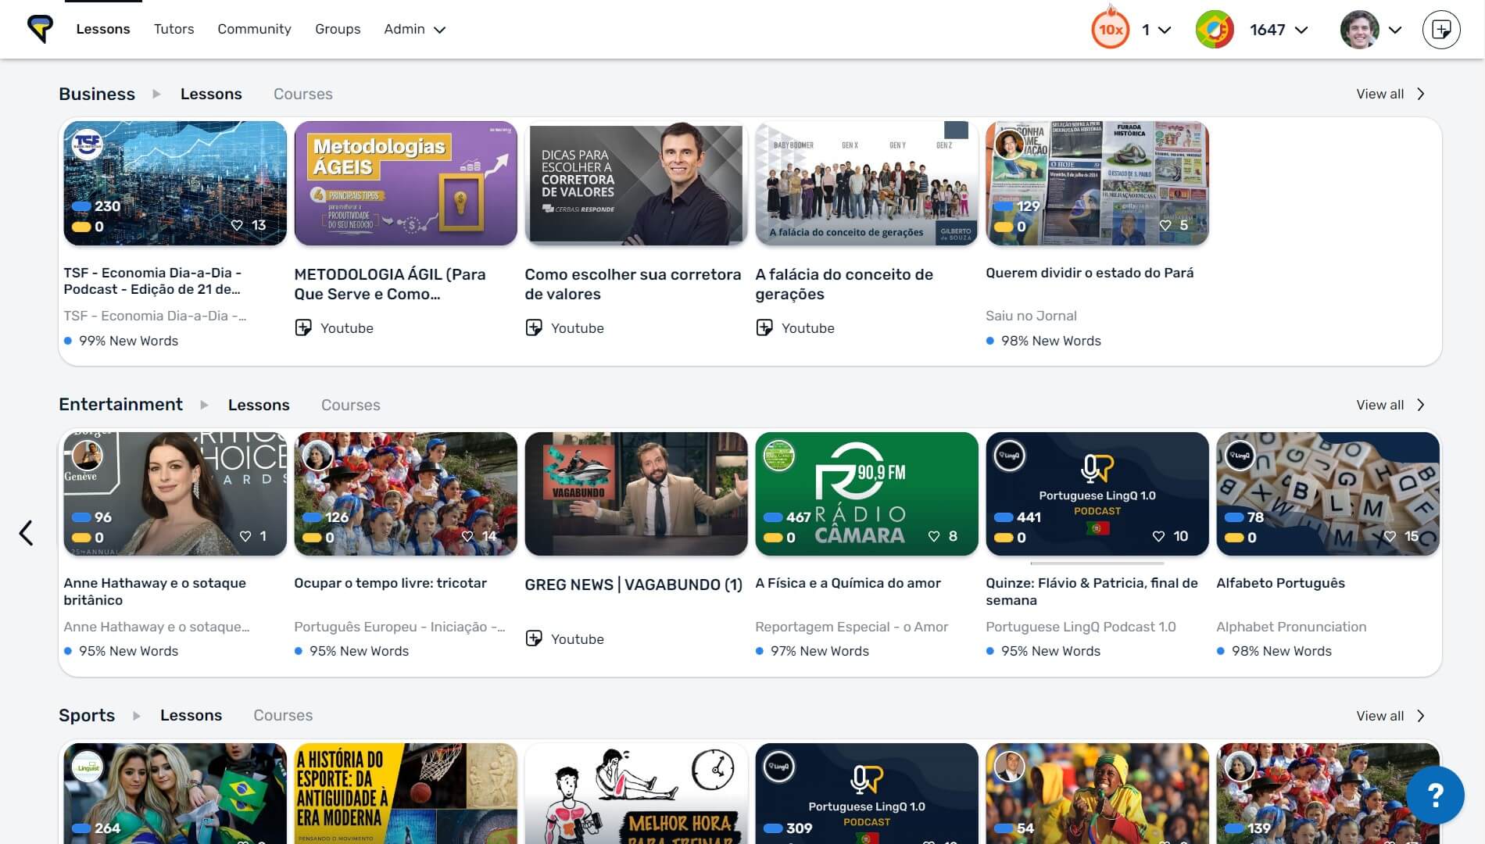1485x844 pixels.
Task: Open course 'Português Europeu - Iniciação'
Action: click(x=399, y=627)
